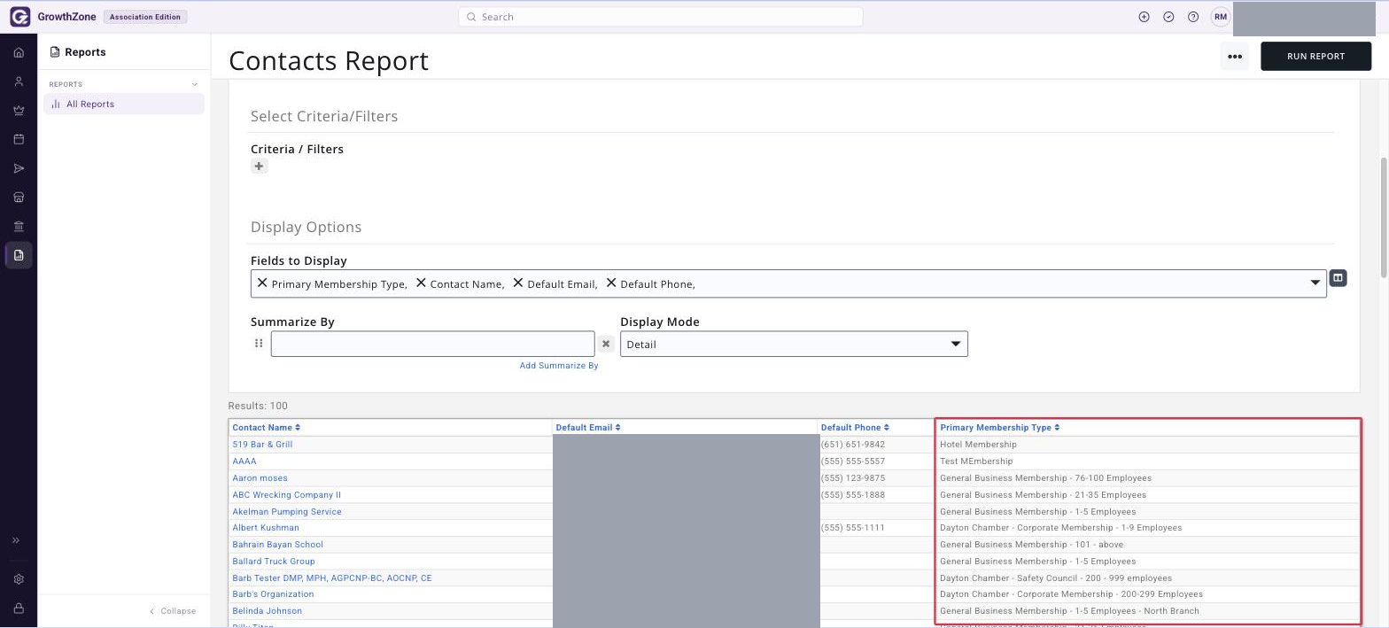Expand the sidebar with double-chevron icon
This screenshot has height=628, width=1389.
click(x=16, y=540)
